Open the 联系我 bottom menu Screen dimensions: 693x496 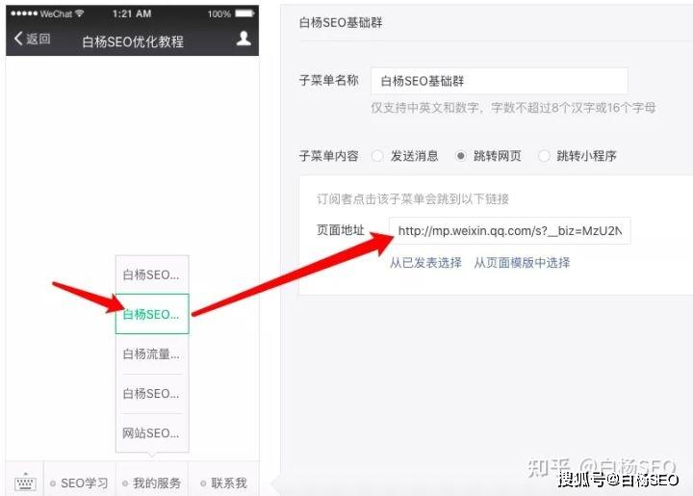(x=223, y=483)
